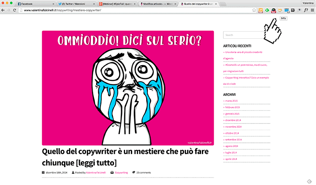Click the green diamond Feedly extension icon
The width and height of the screenshot is (316, 185).
267,10
